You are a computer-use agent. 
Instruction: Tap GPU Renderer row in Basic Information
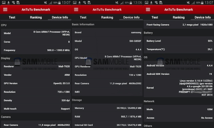point(107,66)
